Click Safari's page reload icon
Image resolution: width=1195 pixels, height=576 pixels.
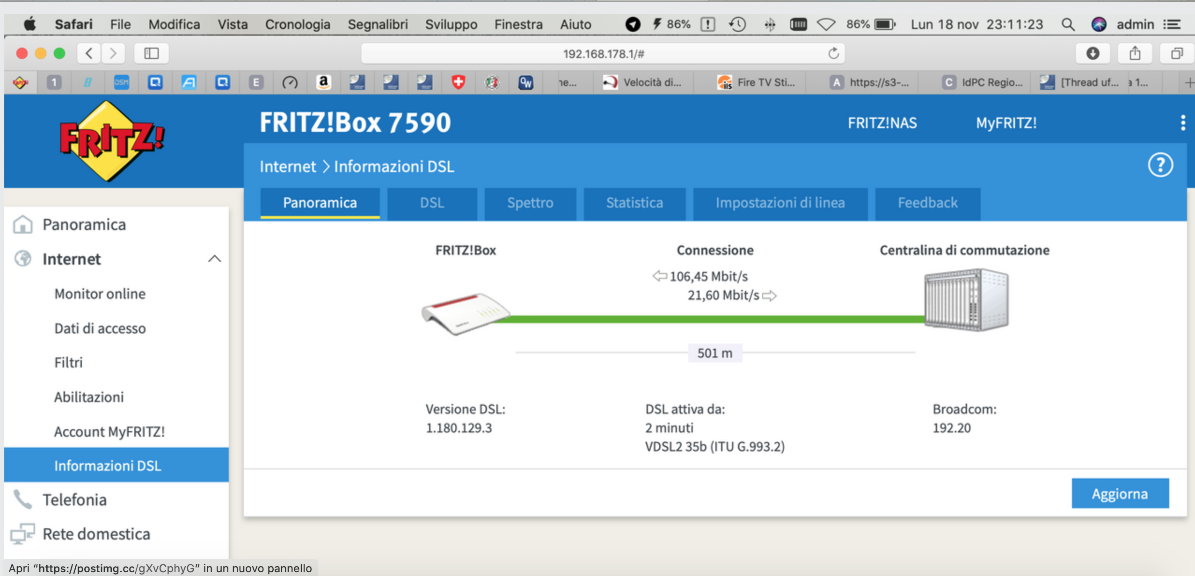pos(833,54)
